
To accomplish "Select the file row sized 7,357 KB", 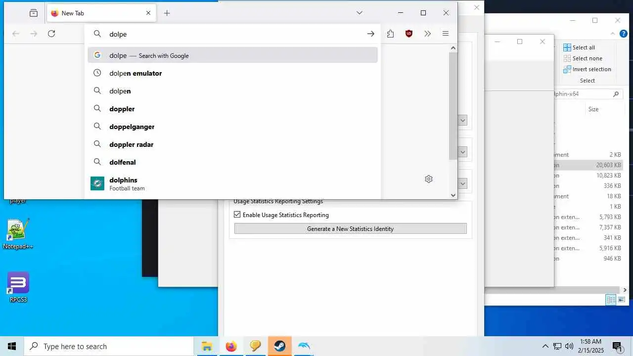I will pos(588,227).
